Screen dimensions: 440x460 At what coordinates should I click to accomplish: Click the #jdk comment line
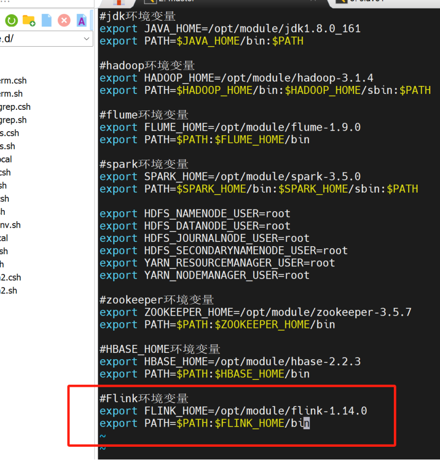pyautogui.click(x=137, y=16)
